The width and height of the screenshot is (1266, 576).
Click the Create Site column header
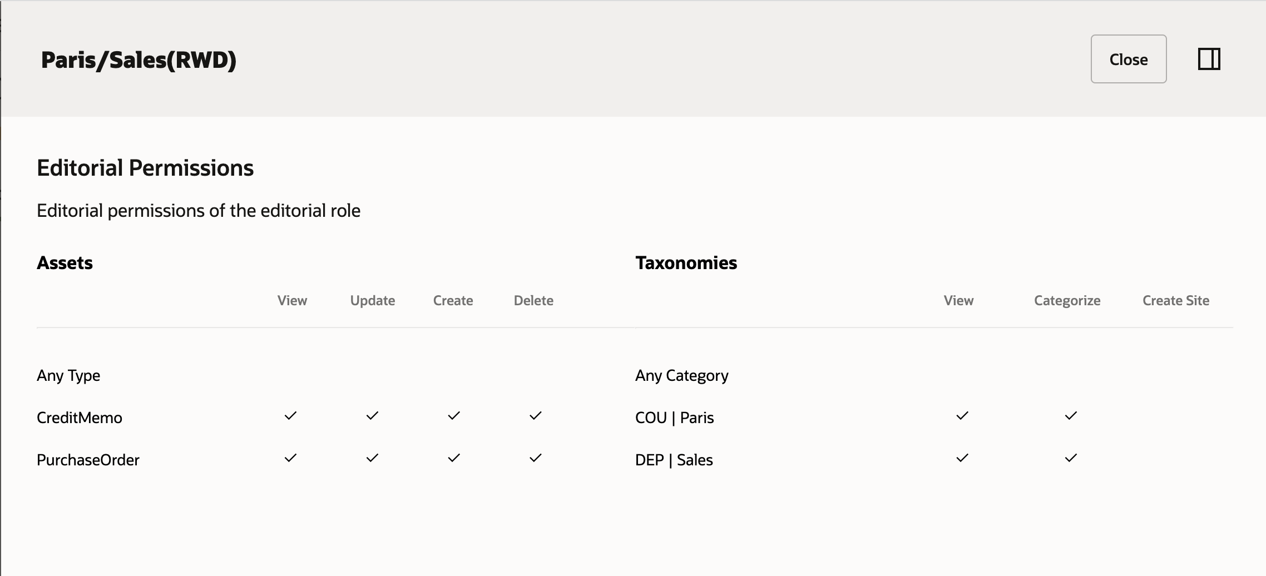click(x=1176, y=300)
